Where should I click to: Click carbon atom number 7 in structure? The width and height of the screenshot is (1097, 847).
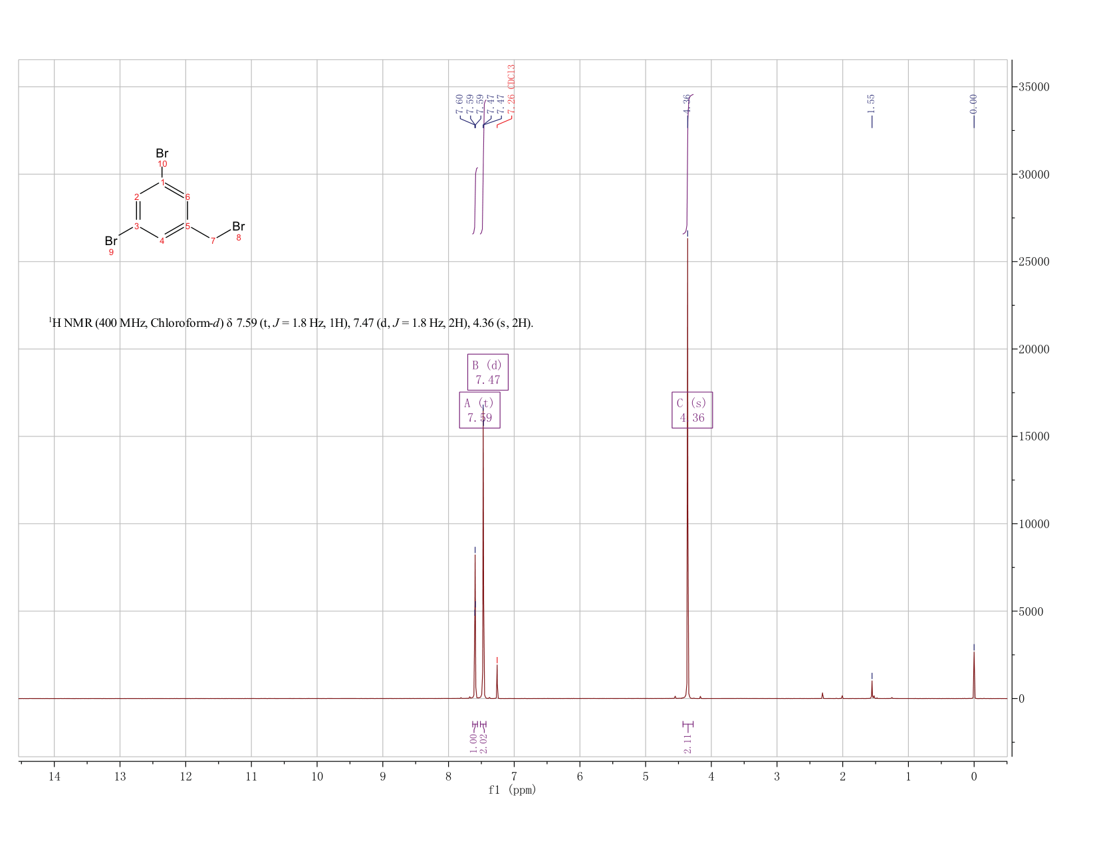coord(213,241)
